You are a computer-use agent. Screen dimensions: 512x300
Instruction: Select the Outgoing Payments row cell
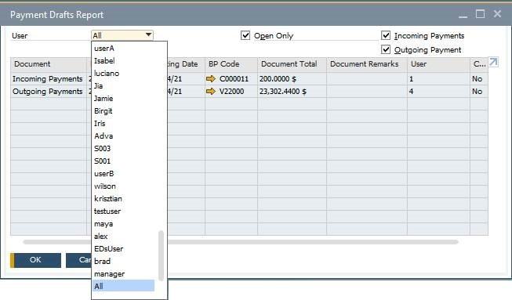pos(49,92)
